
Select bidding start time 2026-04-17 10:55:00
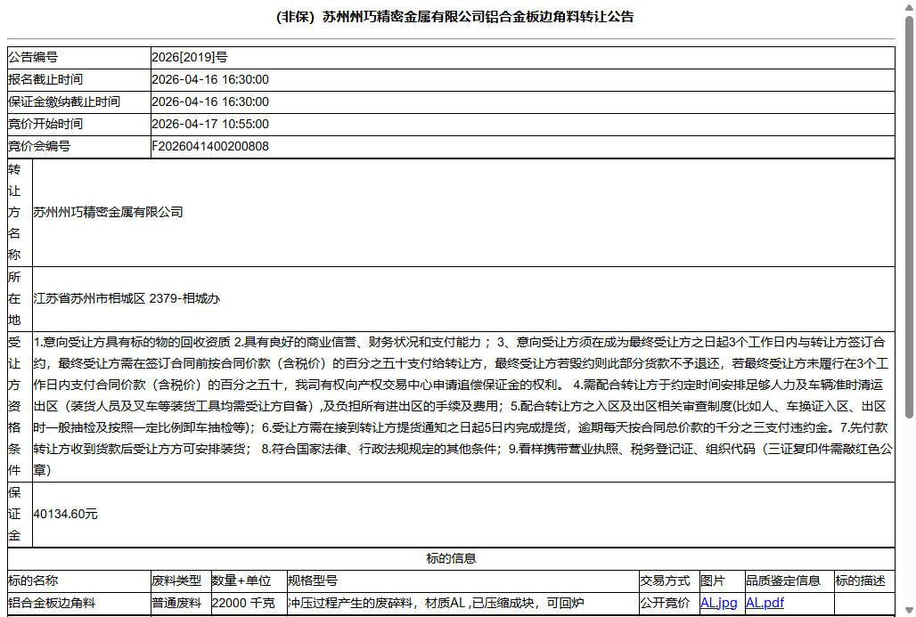[210, 124]
